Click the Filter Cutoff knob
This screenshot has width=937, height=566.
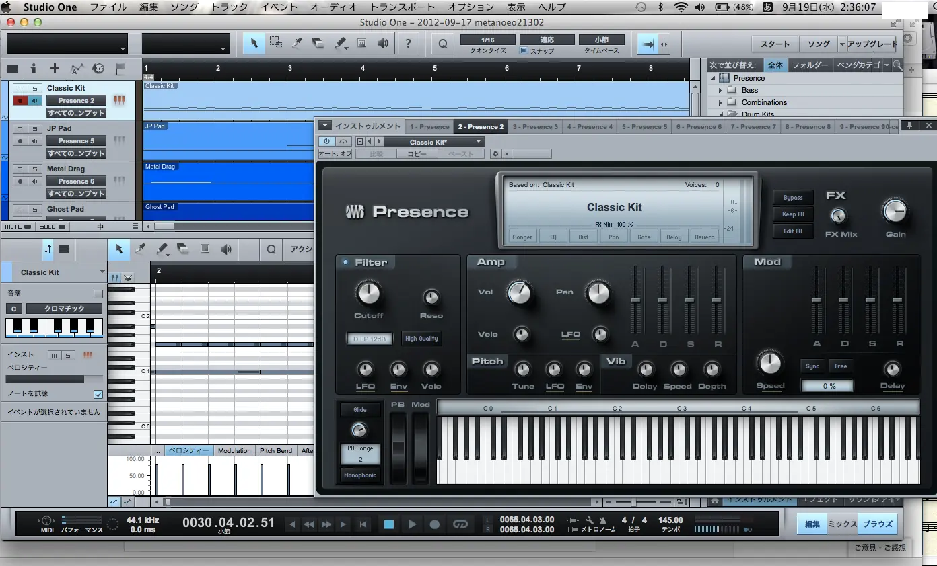(x=368, y=293)
